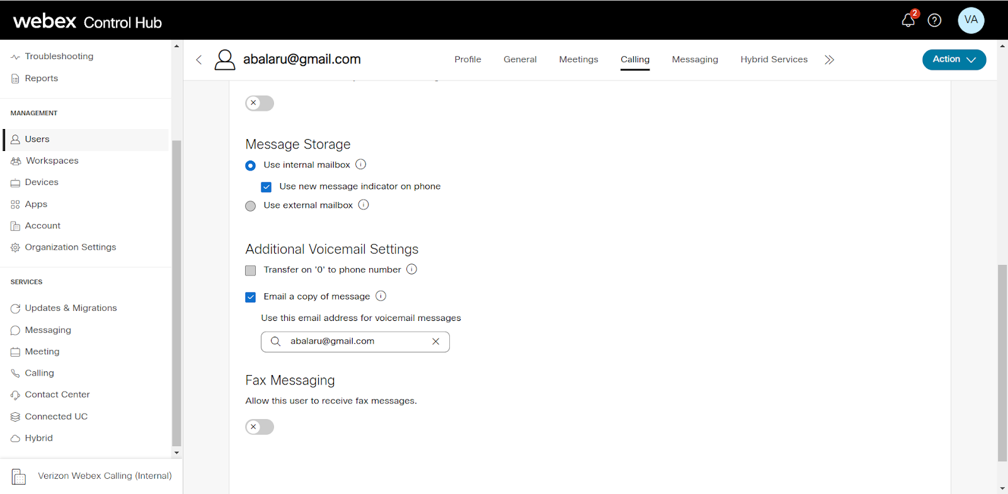
Task: Open the notifications bell icon
Action: pos(908,20)
